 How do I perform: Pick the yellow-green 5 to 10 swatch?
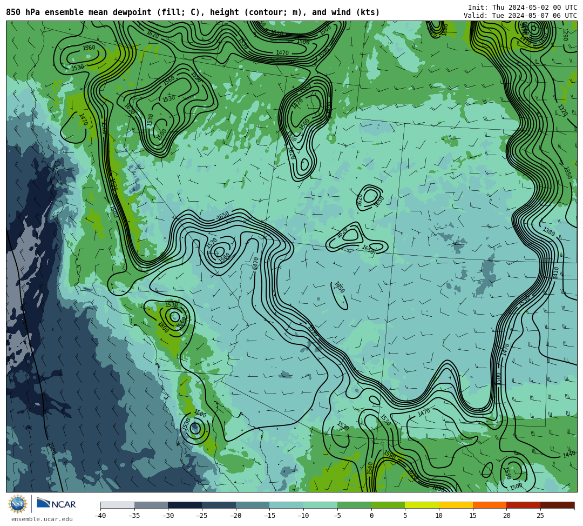pos(422,505)
